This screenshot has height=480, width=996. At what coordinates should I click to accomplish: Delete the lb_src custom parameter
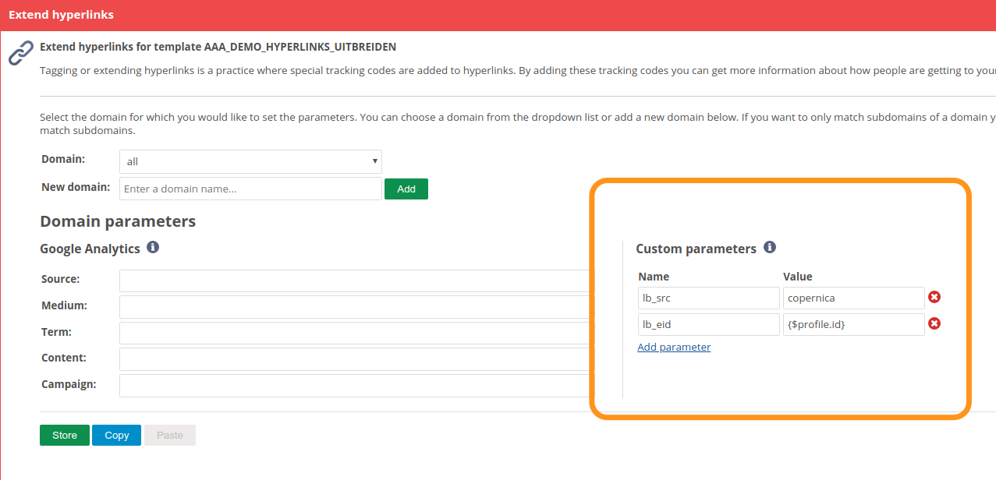coord(934,297)
